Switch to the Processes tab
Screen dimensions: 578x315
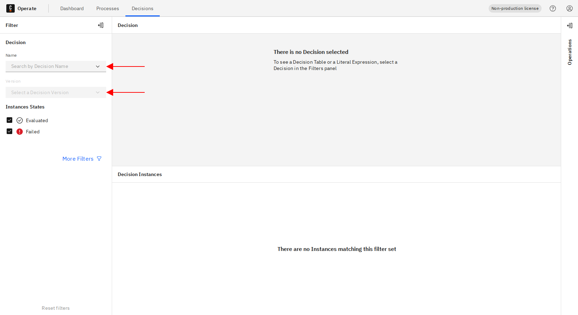108,8
